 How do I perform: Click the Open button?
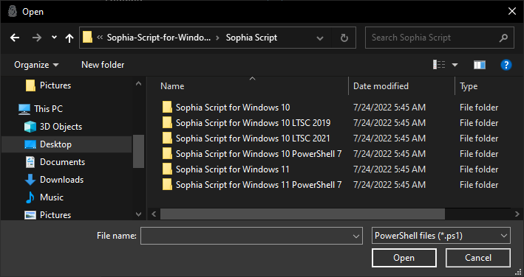tap(404, 258)
